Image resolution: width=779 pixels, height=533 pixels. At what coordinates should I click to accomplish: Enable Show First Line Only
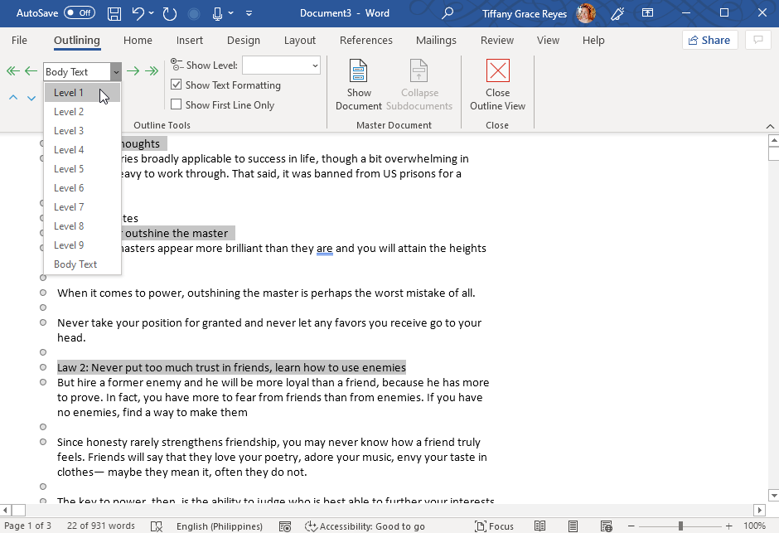point(177,104)
